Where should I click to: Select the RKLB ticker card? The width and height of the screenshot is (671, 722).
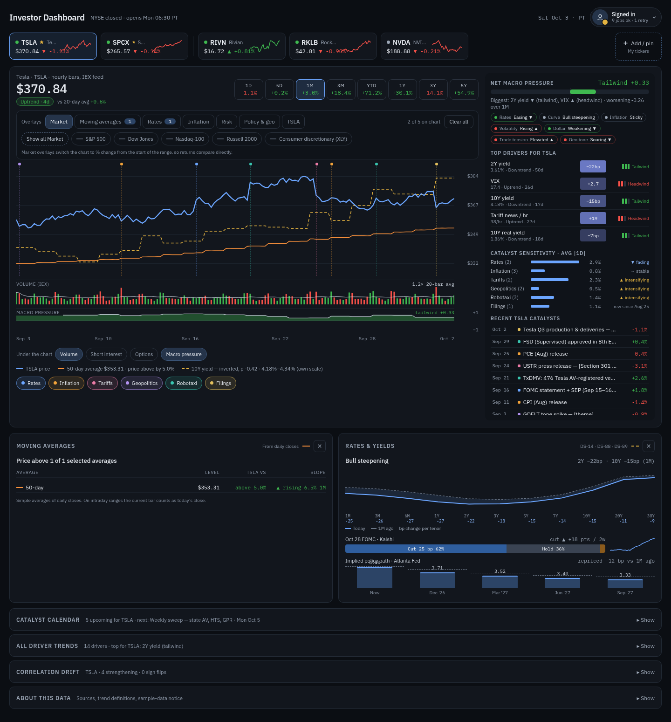click(333, 46)
